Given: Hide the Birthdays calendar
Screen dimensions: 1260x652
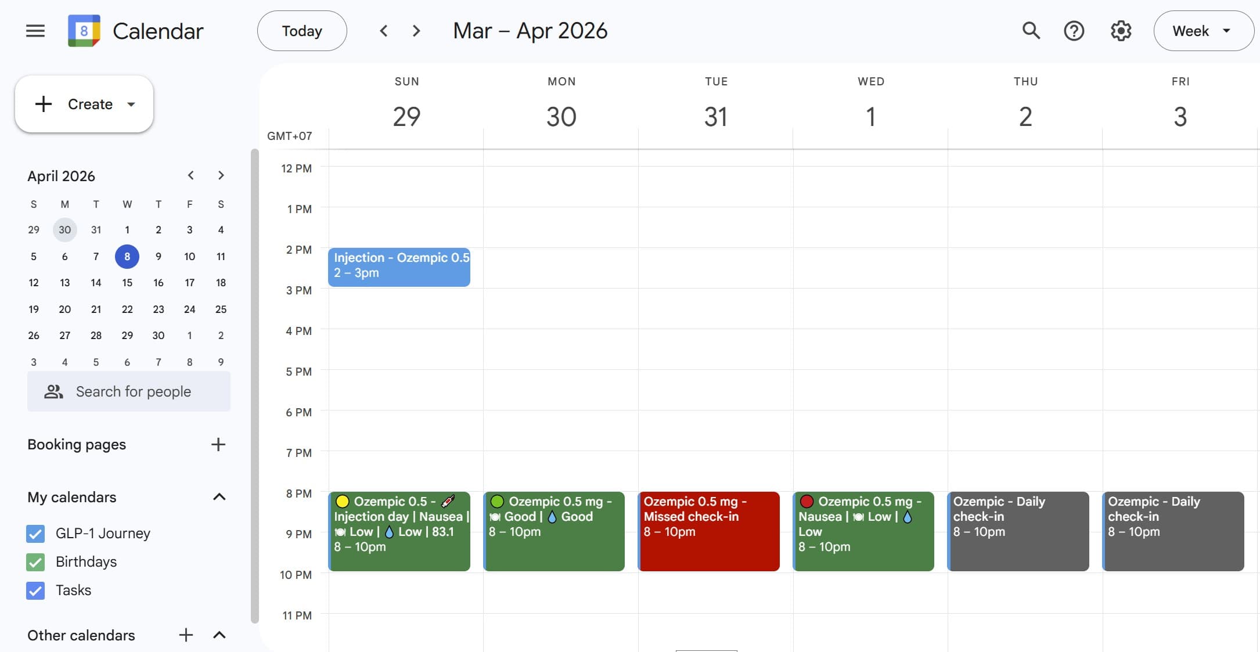Looking at the screenshot, I should tap(35, 562).
